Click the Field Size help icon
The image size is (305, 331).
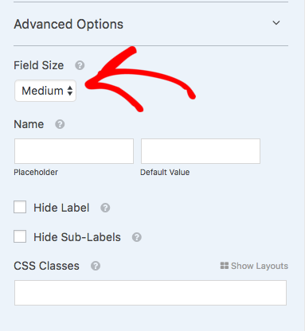[x=80, y=65]
